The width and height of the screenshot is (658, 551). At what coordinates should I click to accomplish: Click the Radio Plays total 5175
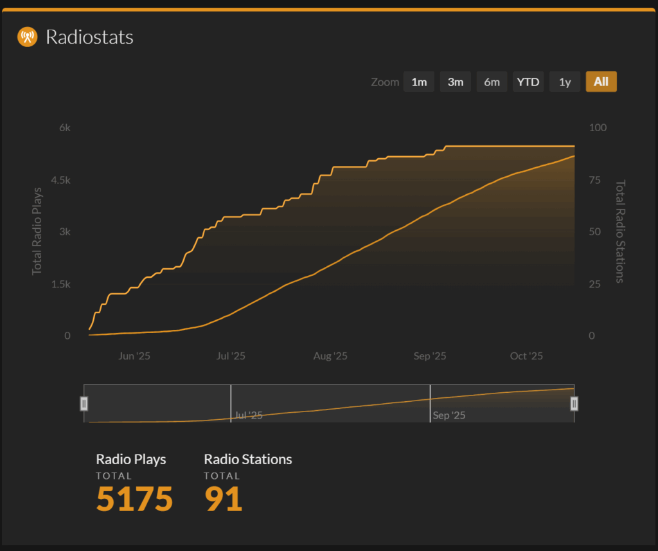pyautogui.click(x=134, y=499)
